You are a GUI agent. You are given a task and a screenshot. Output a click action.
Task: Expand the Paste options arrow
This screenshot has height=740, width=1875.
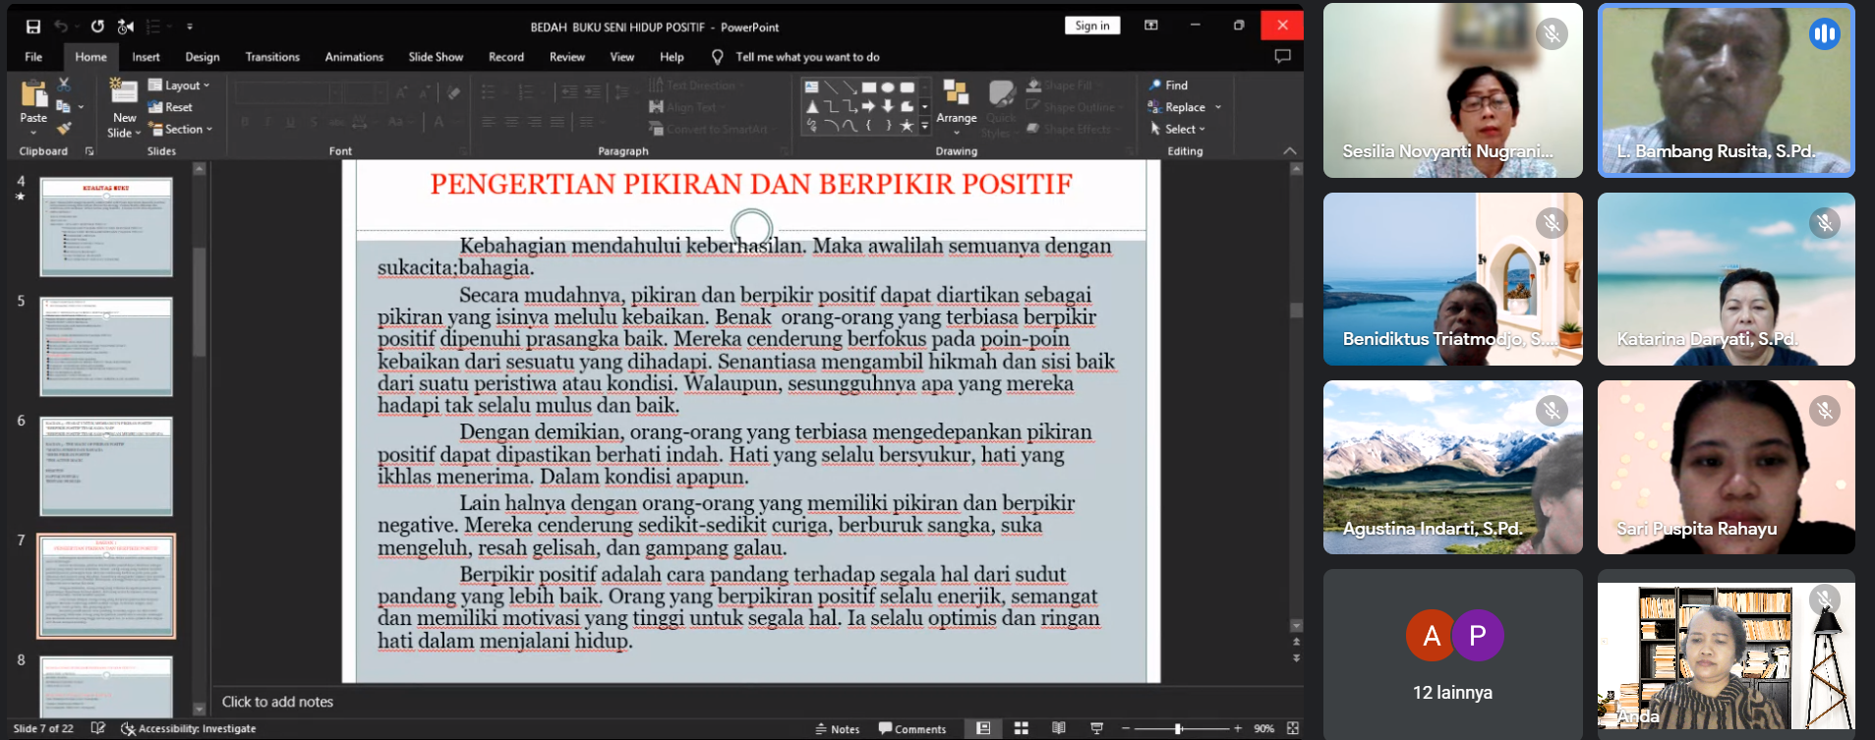tap(33, 132)
